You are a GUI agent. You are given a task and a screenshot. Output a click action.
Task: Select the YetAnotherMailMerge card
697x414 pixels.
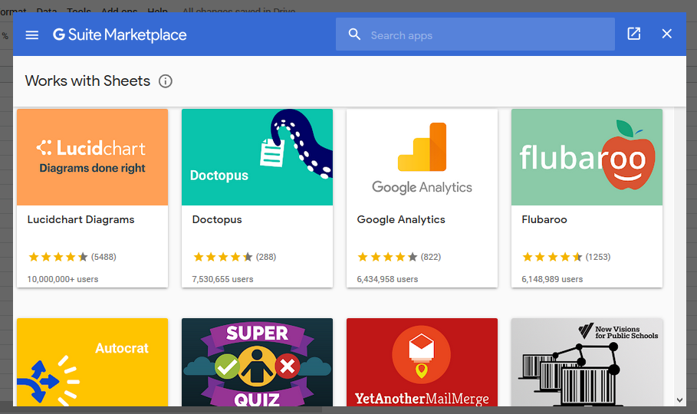[x=422, y=362]
